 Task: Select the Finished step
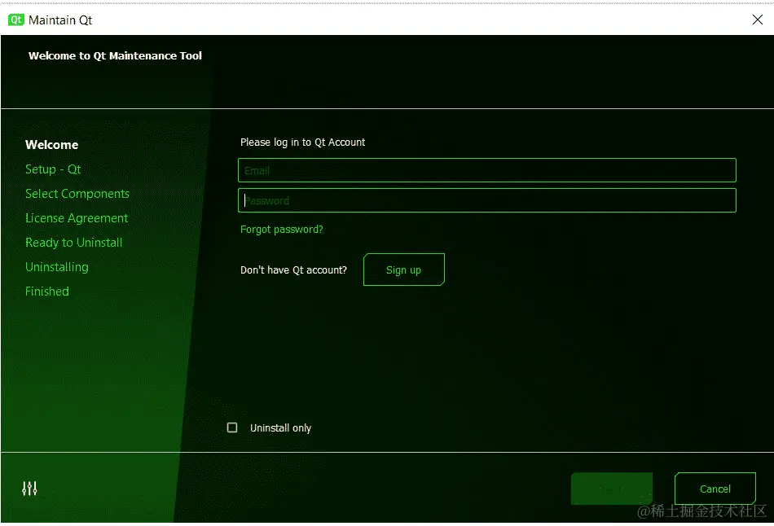(47, 291)
